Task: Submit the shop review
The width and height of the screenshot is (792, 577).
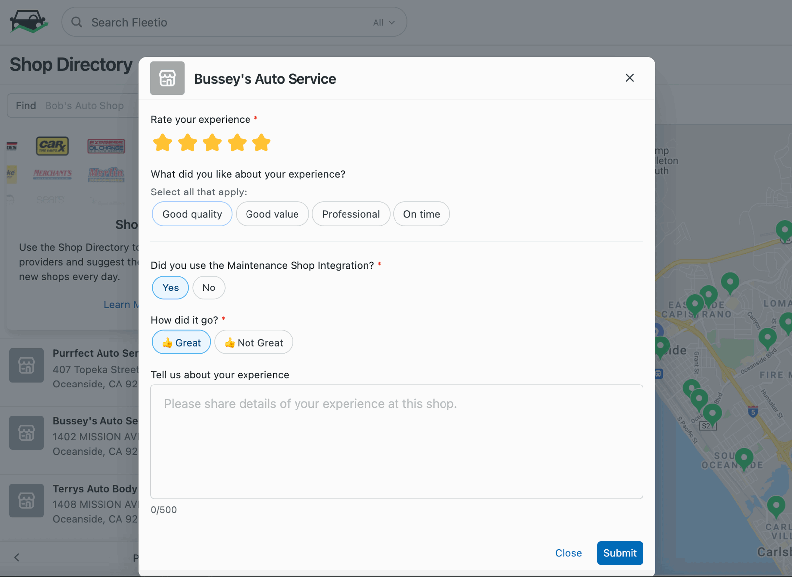Action: (620, 553)
